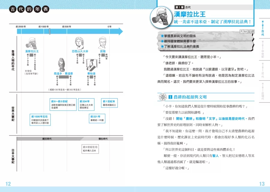Click the black circle with character 表

point(46,9)
